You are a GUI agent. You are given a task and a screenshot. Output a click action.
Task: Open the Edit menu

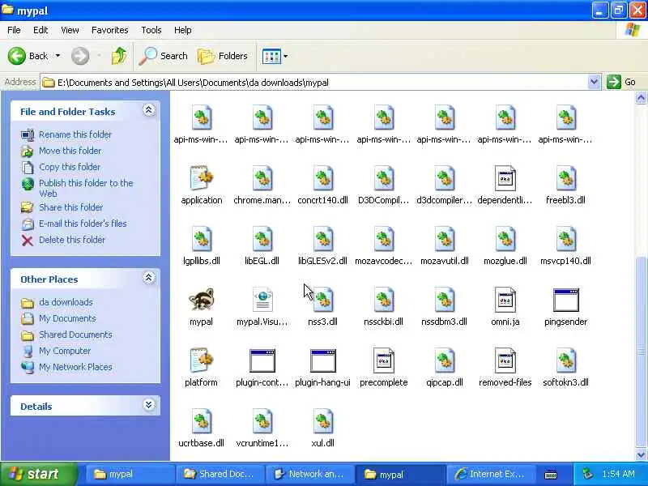(40, 30)
